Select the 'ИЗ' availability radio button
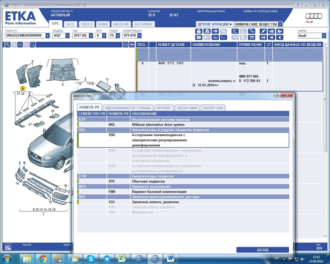The image size is (330, 264). [x=171, y=15]
